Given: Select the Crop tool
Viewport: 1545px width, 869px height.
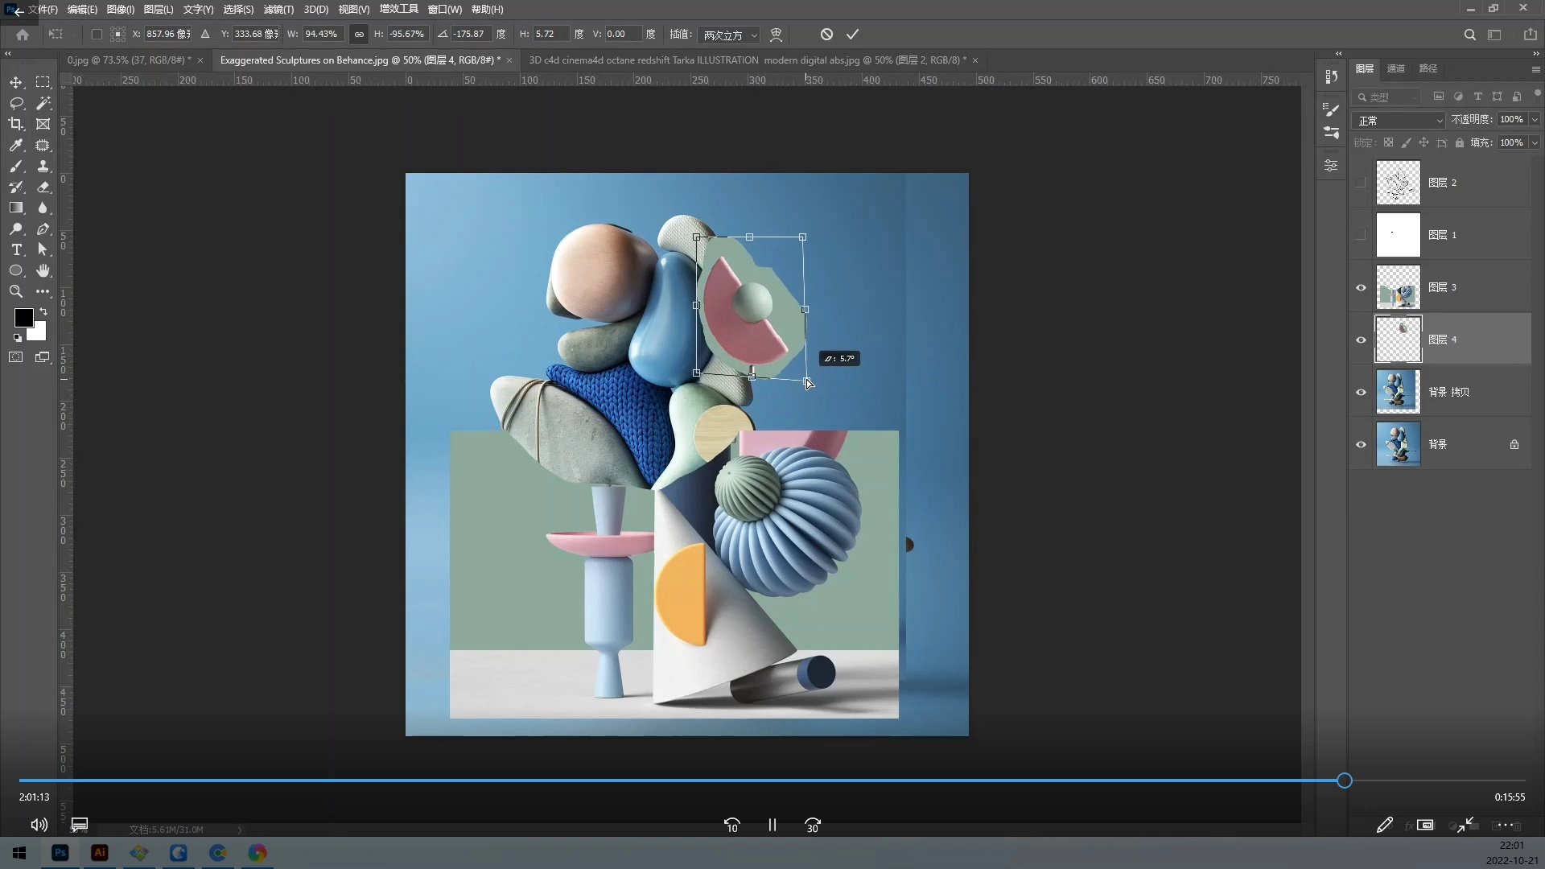Looking at the screenshot, I should click(x=16, y=124).
